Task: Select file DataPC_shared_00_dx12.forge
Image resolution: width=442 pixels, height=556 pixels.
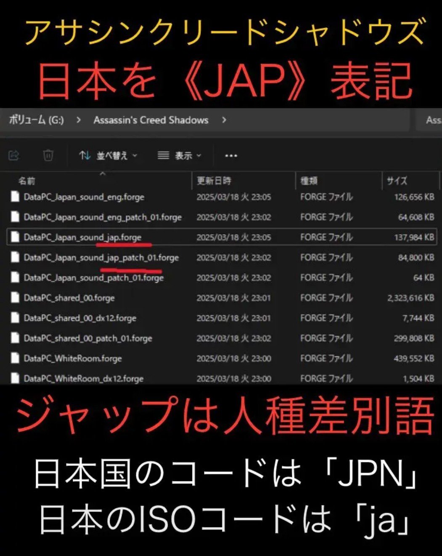Action: (x=80, y=318)
